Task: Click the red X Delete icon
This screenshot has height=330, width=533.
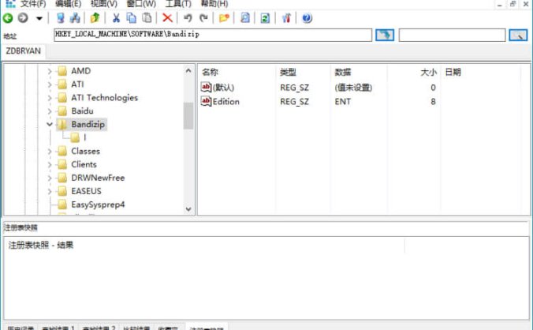Action: pyautogui.click(x=167, y=18)
